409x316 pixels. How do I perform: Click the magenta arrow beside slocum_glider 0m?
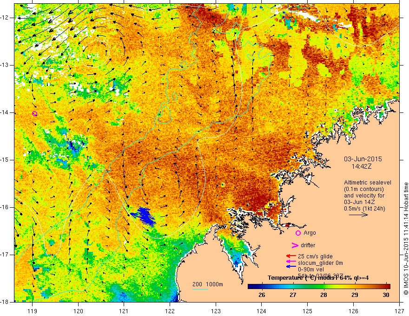(291, 261)
